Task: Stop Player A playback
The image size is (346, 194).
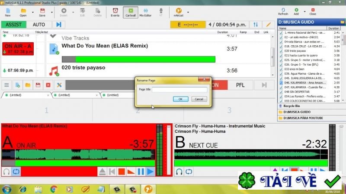Action: click(x=122, y=172)
